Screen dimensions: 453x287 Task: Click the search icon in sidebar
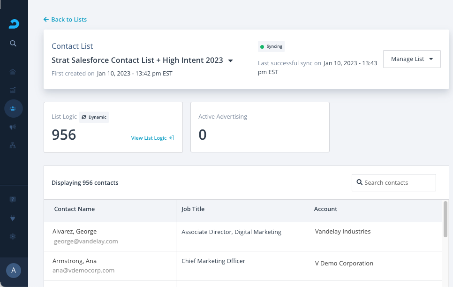tap(13, 44)
